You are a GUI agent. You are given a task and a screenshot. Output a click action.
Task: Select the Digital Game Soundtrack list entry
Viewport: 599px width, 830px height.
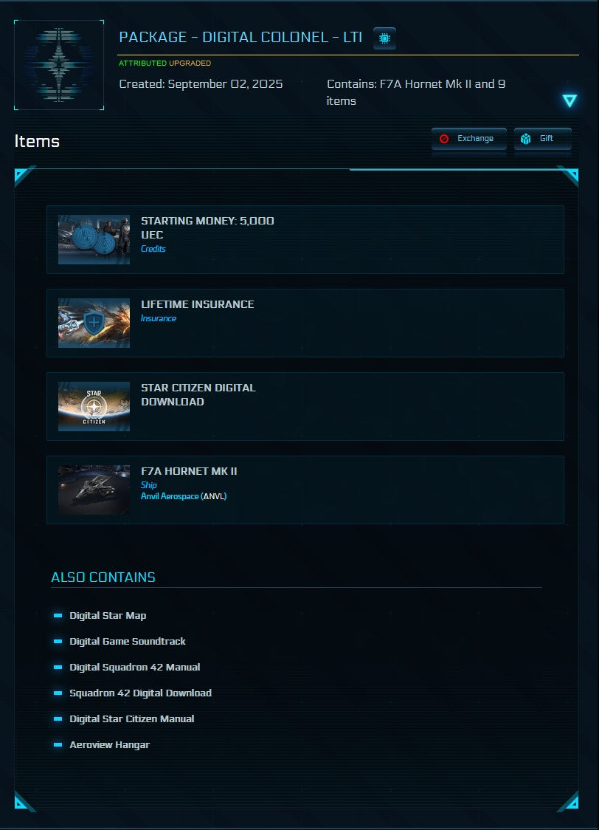click(127, 642)
